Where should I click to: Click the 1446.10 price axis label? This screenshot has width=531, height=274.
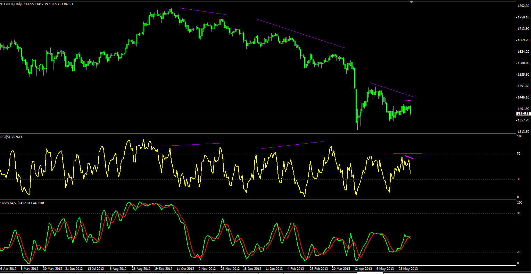tap(523, 97)
